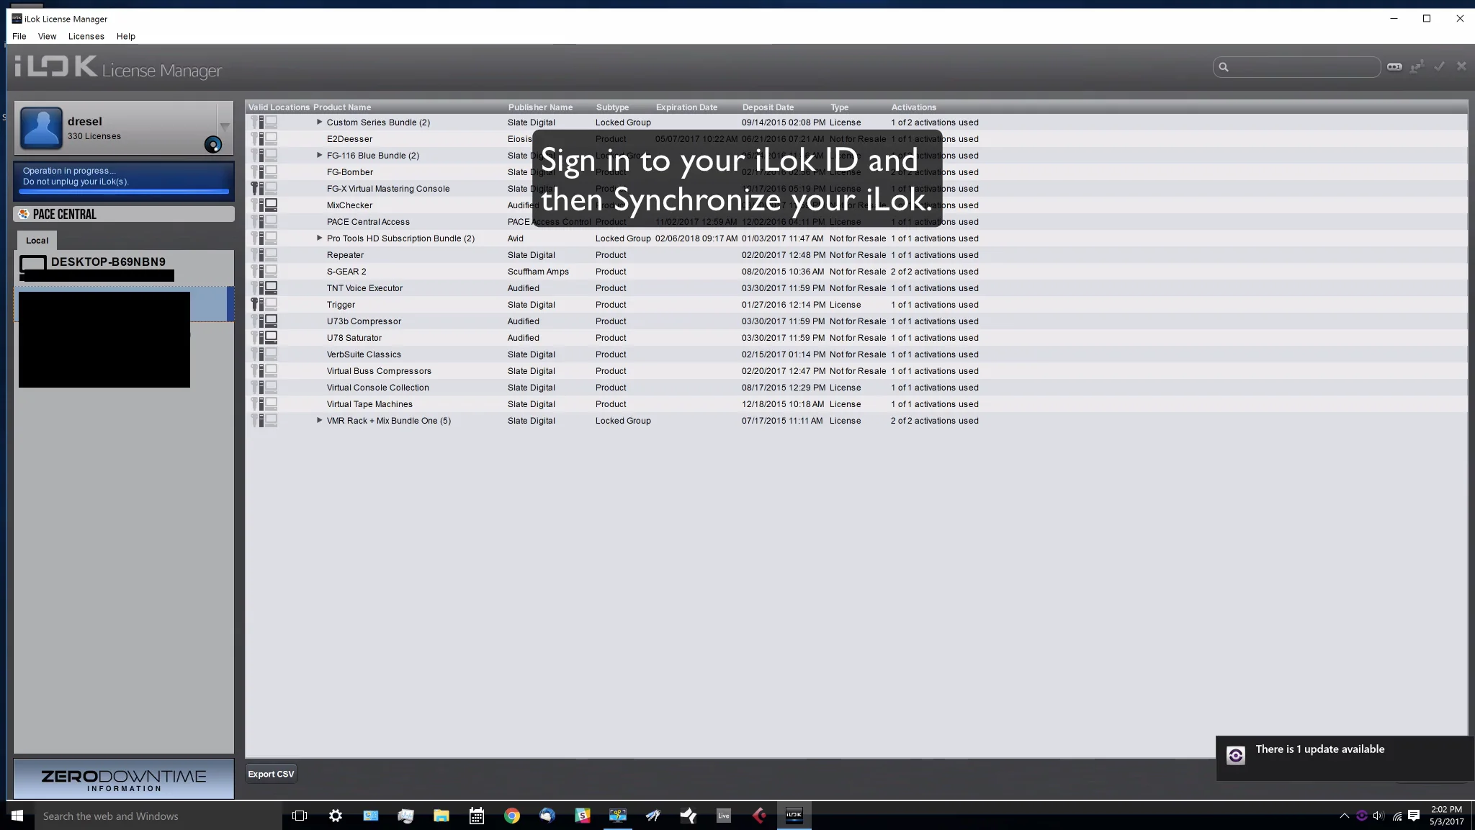Viewport: 1475px width, 830px height.
Task: Open the dresel account dropdown arrow
Action: [225, 127]
